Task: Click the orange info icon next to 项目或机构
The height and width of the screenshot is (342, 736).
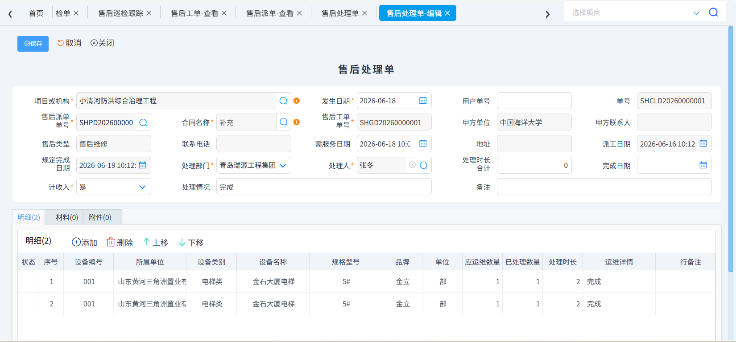Action: tap(297, 101)
